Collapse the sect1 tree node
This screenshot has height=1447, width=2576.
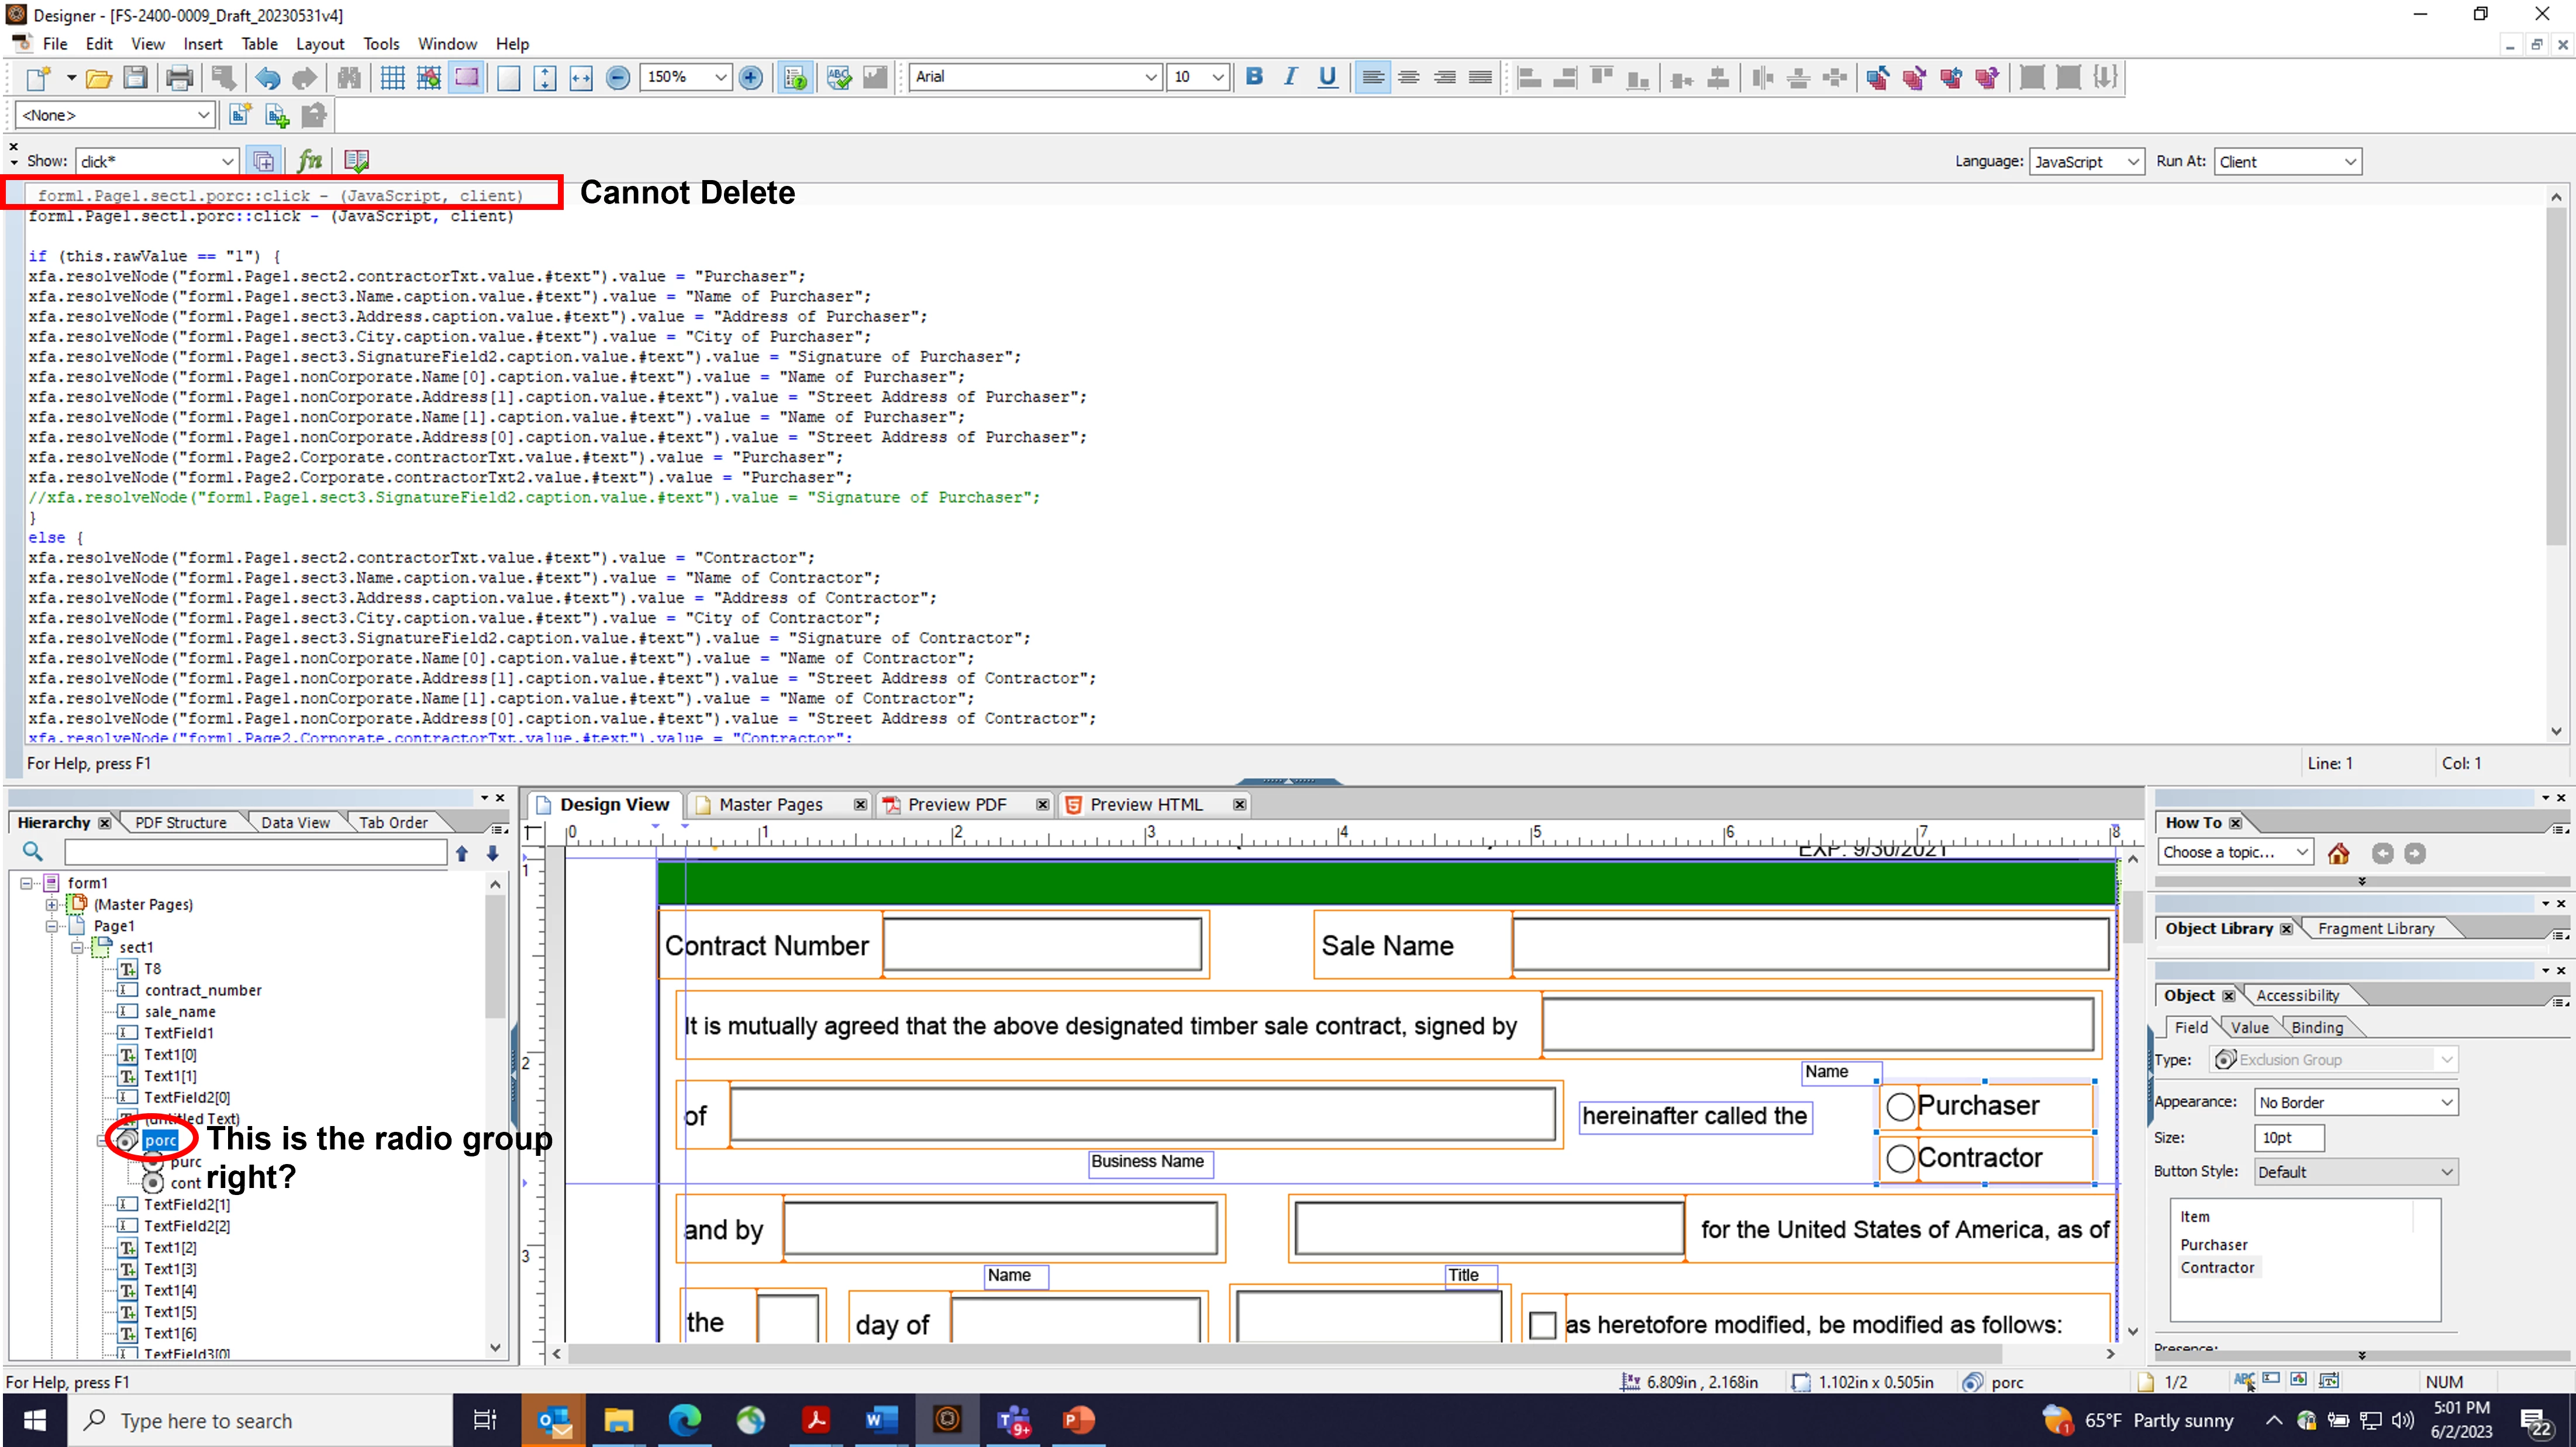click(77, 947)
